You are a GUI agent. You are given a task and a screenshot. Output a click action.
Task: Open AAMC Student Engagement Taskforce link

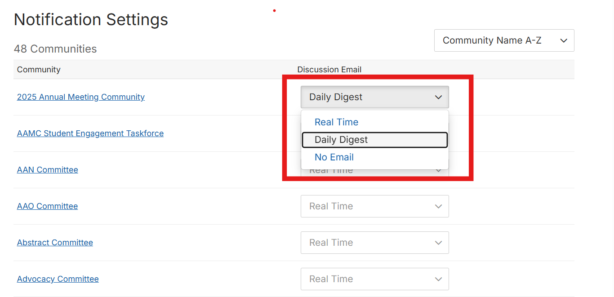pos(90,133)
